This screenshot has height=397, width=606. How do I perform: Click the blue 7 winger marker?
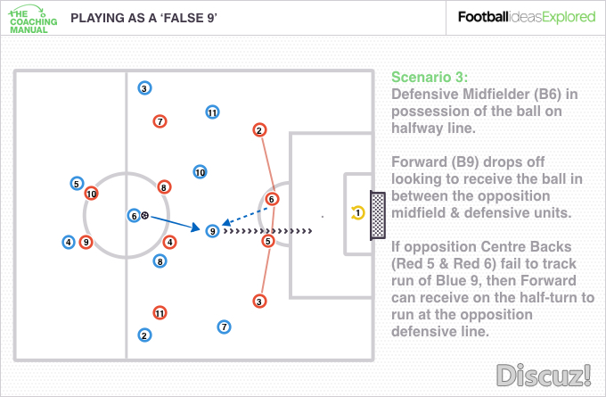pyautogui.click(x=224, y=327)
